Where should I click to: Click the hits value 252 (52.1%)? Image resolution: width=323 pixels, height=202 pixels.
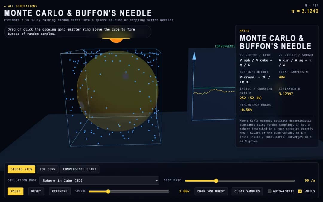click(x=251, y=98)
